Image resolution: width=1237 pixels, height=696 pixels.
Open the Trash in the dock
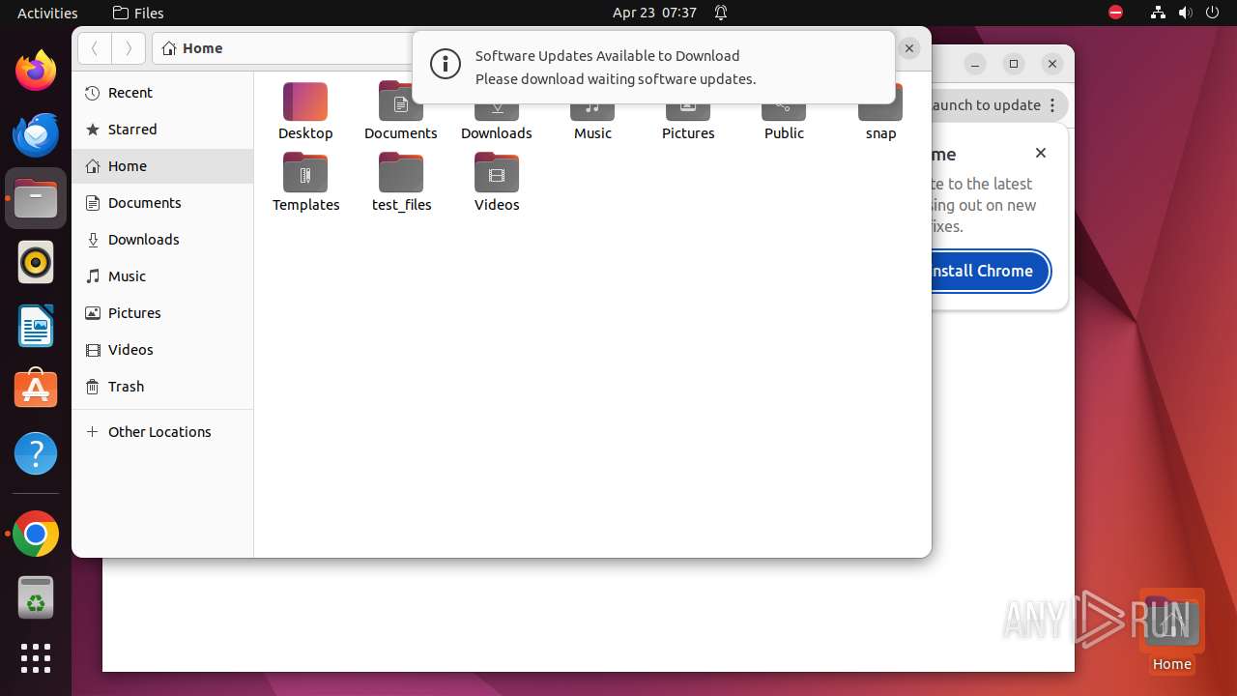(36, 598)
